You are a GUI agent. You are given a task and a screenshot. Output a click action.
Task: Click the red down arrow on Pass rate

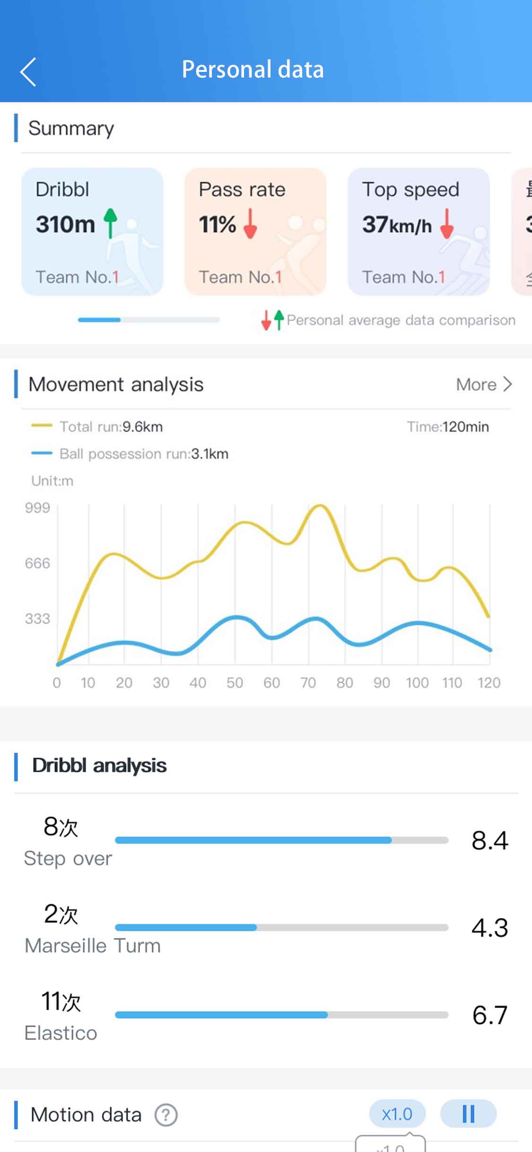click(x=250, y=224)
